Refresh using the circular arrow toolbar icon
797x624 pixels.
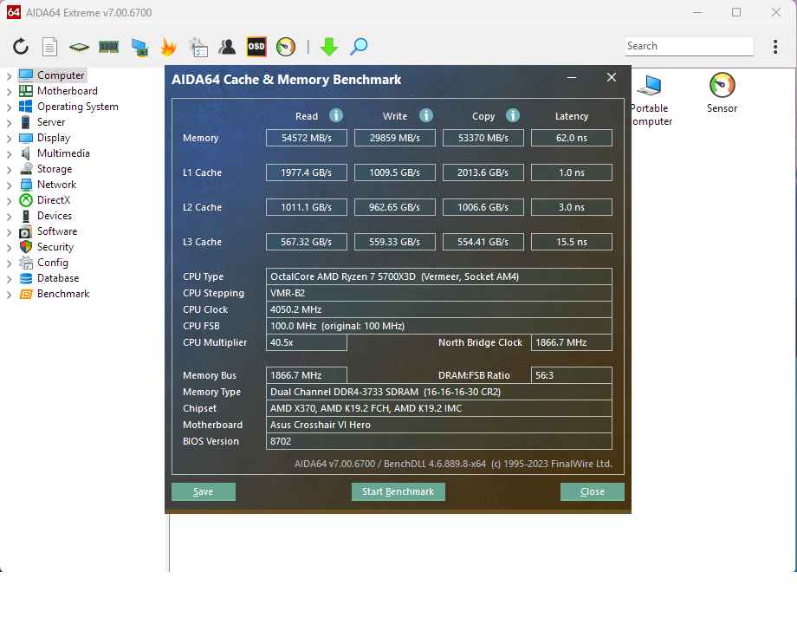(x=21, y=47)
